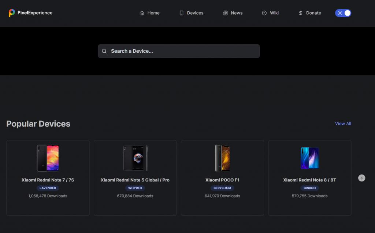Open the Xiaomi POCO F1 phone image
375x233 pixels.
(x=222, y=158)
